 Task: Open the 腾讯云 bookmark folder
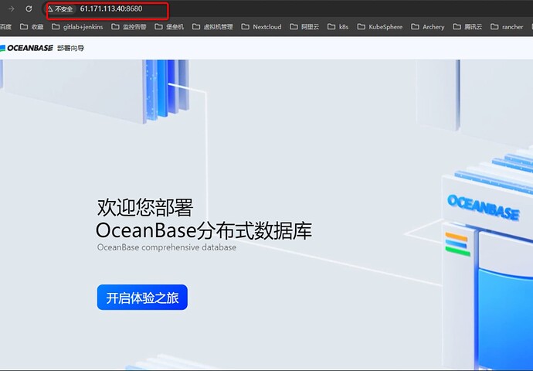click(x=468, y=27)
